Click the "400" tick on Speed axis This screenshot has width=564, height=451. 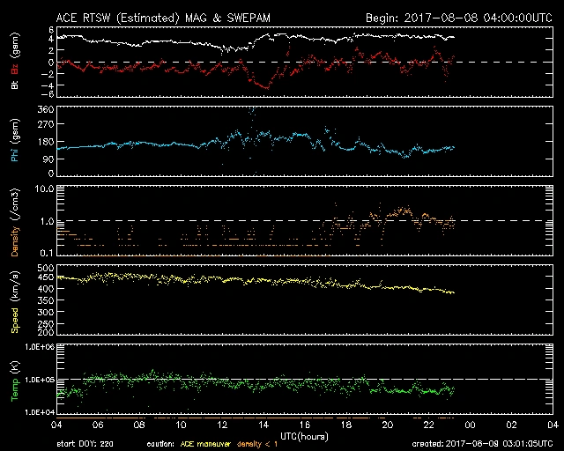(x=46, y=288)
